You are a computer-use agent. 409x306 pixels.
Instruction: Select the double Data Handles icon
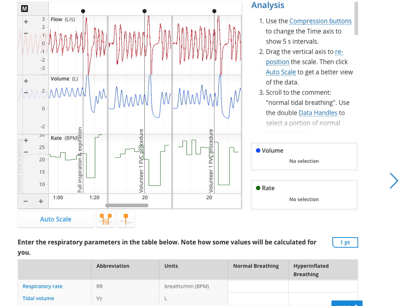coord(105,219)
